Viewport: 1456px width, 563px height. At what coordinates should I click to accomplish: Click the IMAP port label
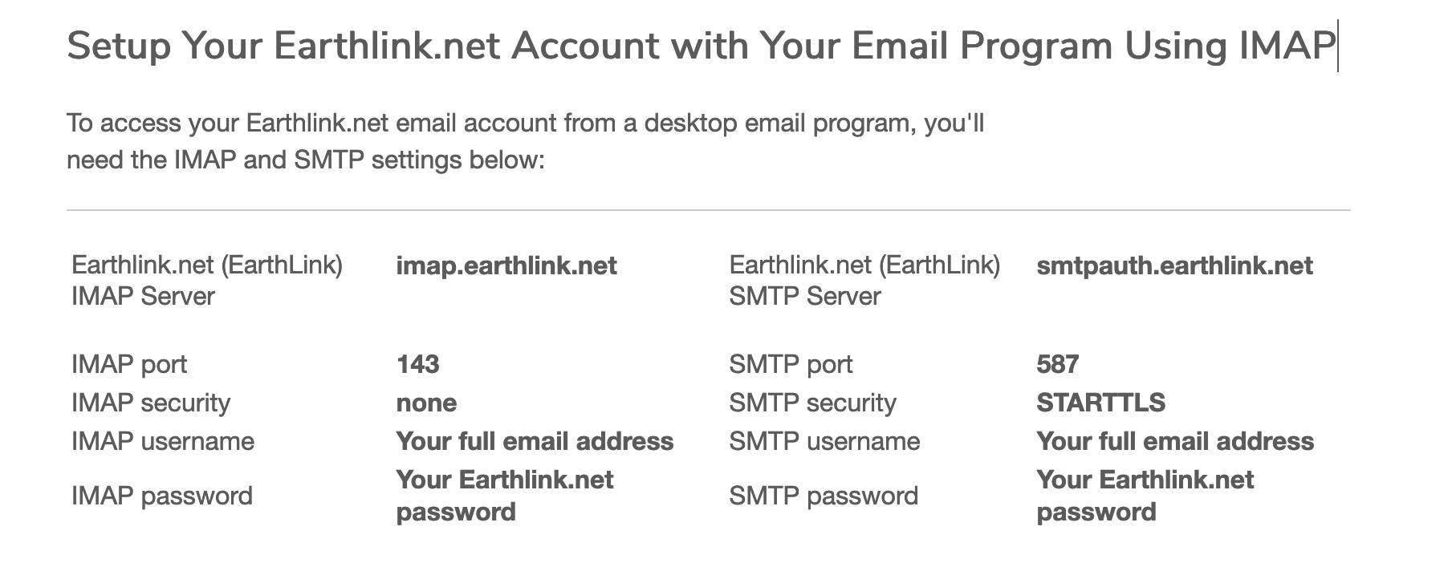coord(129,364)
